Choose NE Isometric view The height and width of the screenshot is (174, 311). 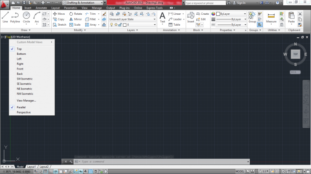pyautogui.click(x=32, y=89)
